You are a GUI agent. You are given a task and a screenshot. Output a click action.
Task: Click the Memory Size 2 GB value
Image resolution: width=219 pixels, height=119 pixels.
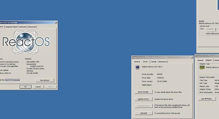[x=216, y=86]
